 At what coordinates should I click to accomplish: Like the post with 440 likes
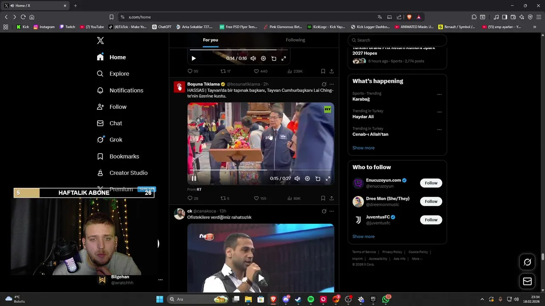pyautogui.click(x=260, y=71)
